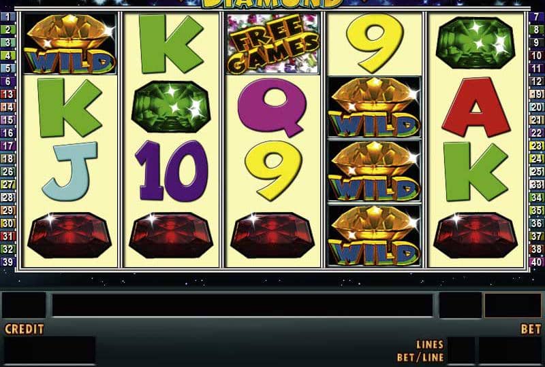Select payline 40 marker
This screenshot has height=367, width=545.
click(x=536, y=262)
